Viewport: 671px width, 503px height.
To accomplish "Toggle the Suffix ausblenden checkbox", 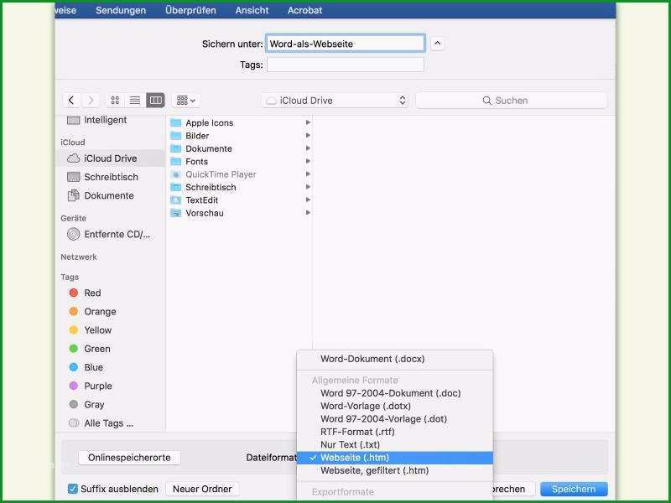I will click(x=73, y=489).
